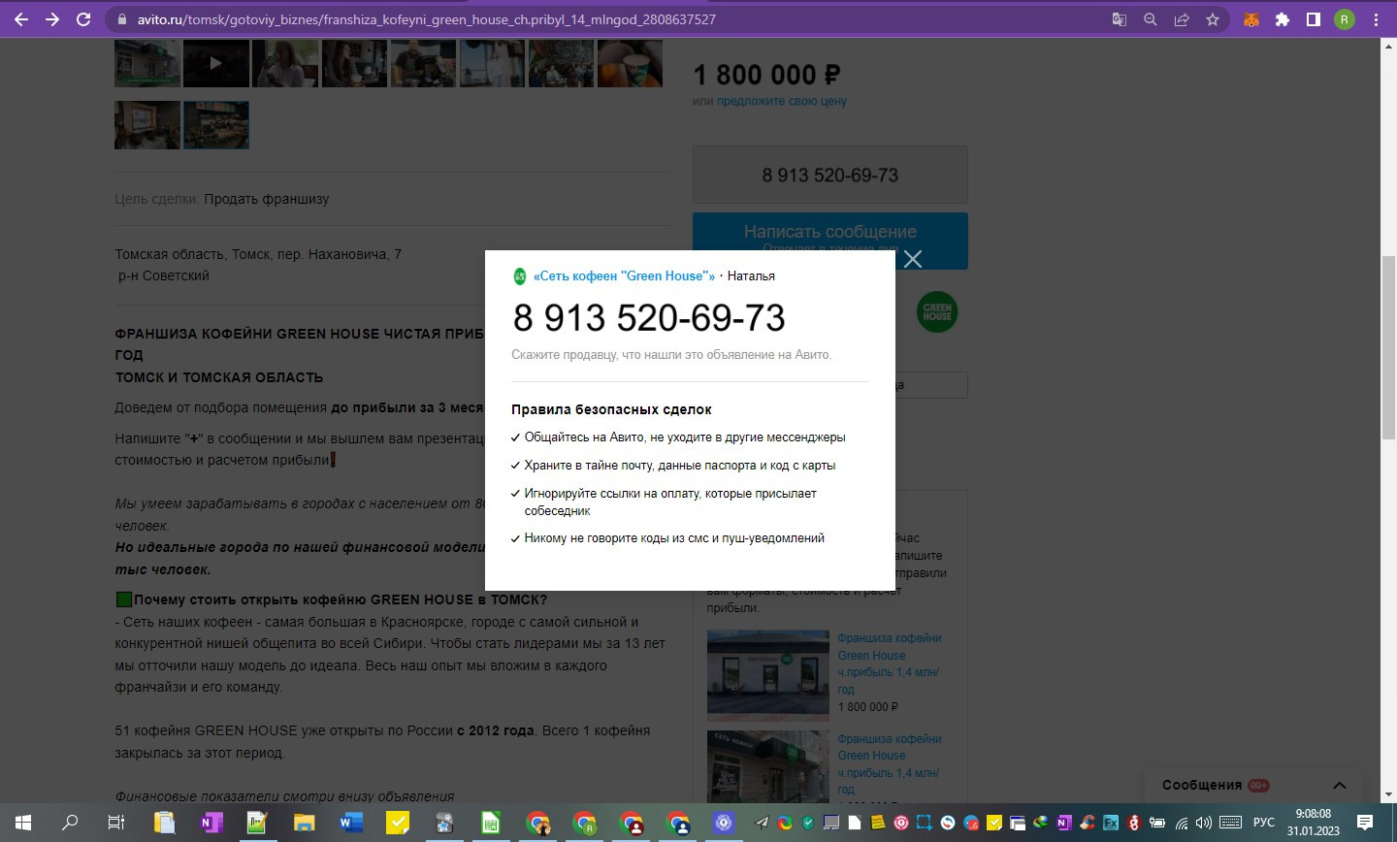Open the network Wi-Fi tray icon
The width and height of the screenshot is (1397, 842).
click(1182, 823)
